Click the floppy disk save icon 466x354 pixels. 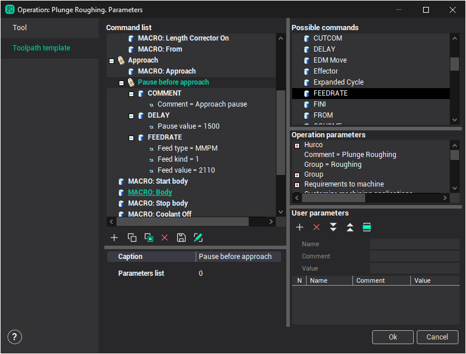(181, 238)
